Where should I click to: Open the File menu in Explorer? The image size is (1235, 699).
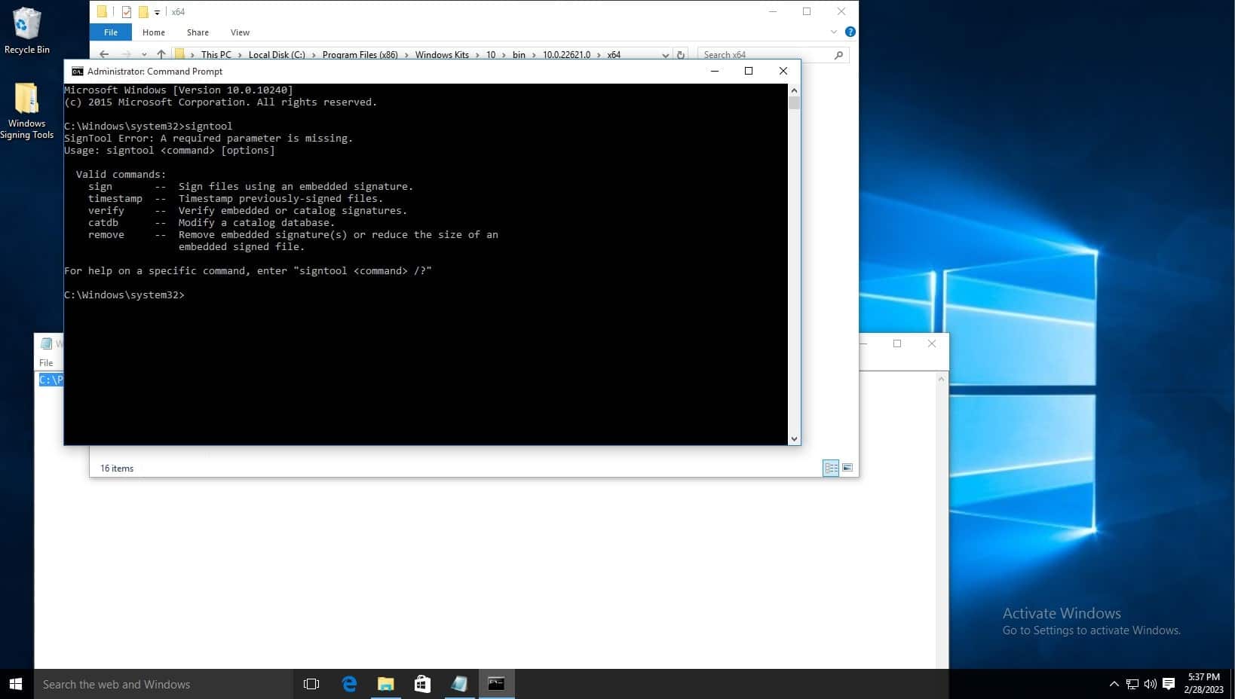[x=111, y=32]
